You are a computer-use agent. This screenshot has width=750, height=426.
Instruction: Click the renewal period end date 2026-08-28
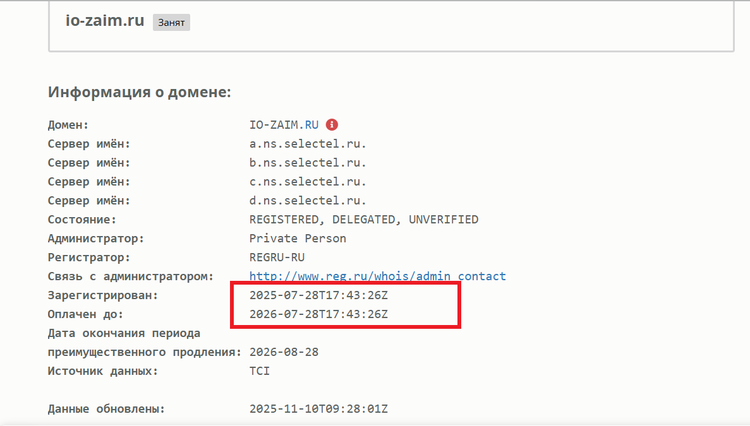click(x=284, y=352)
